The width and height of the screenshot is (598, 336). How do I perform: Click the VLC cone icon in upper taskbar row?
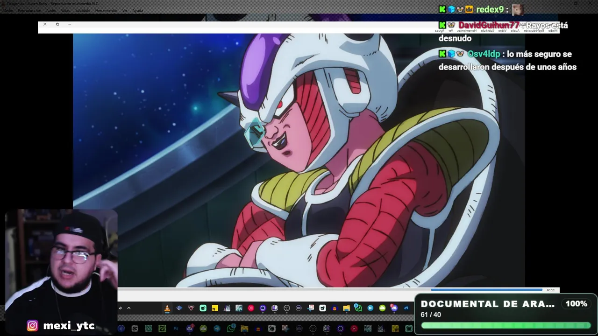167,308
